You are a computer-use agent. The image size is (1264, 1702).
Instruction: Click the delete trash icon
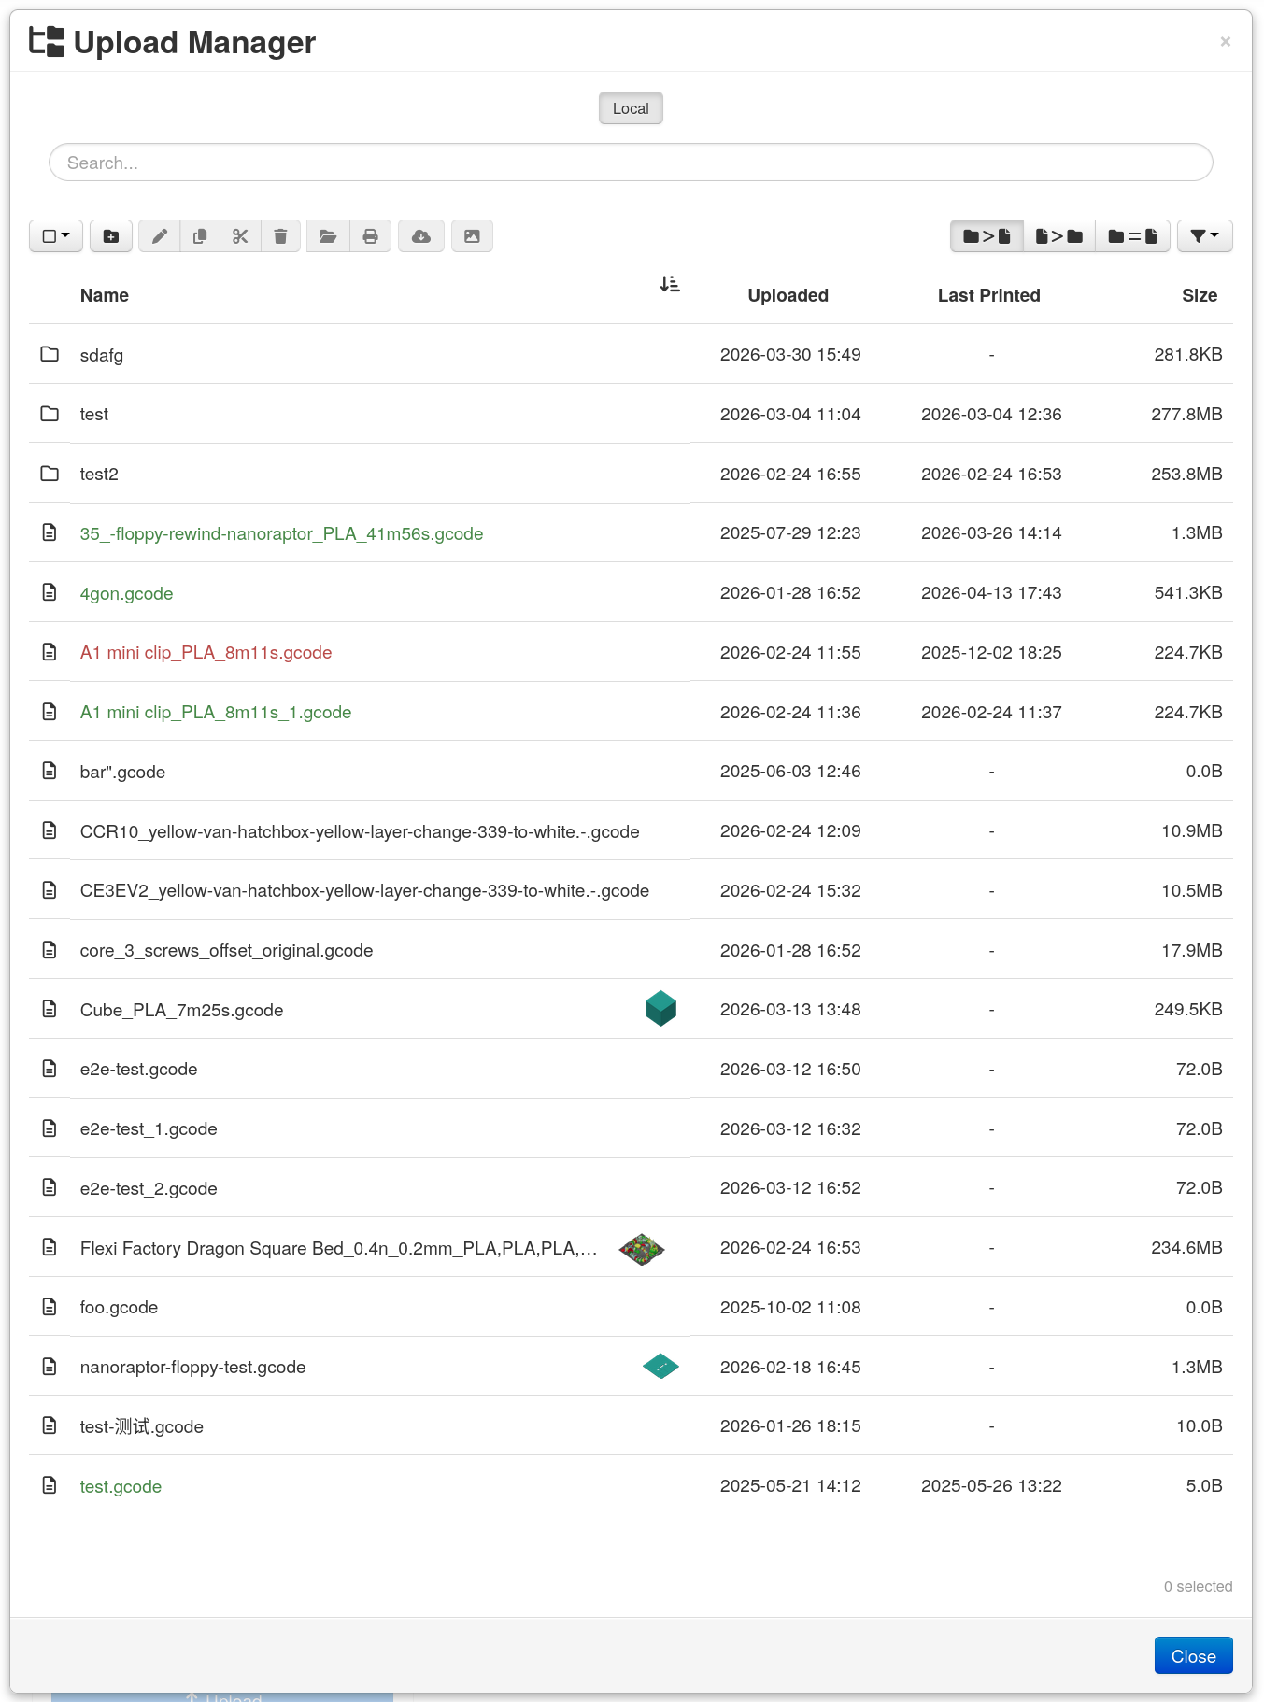coord(280,236)
